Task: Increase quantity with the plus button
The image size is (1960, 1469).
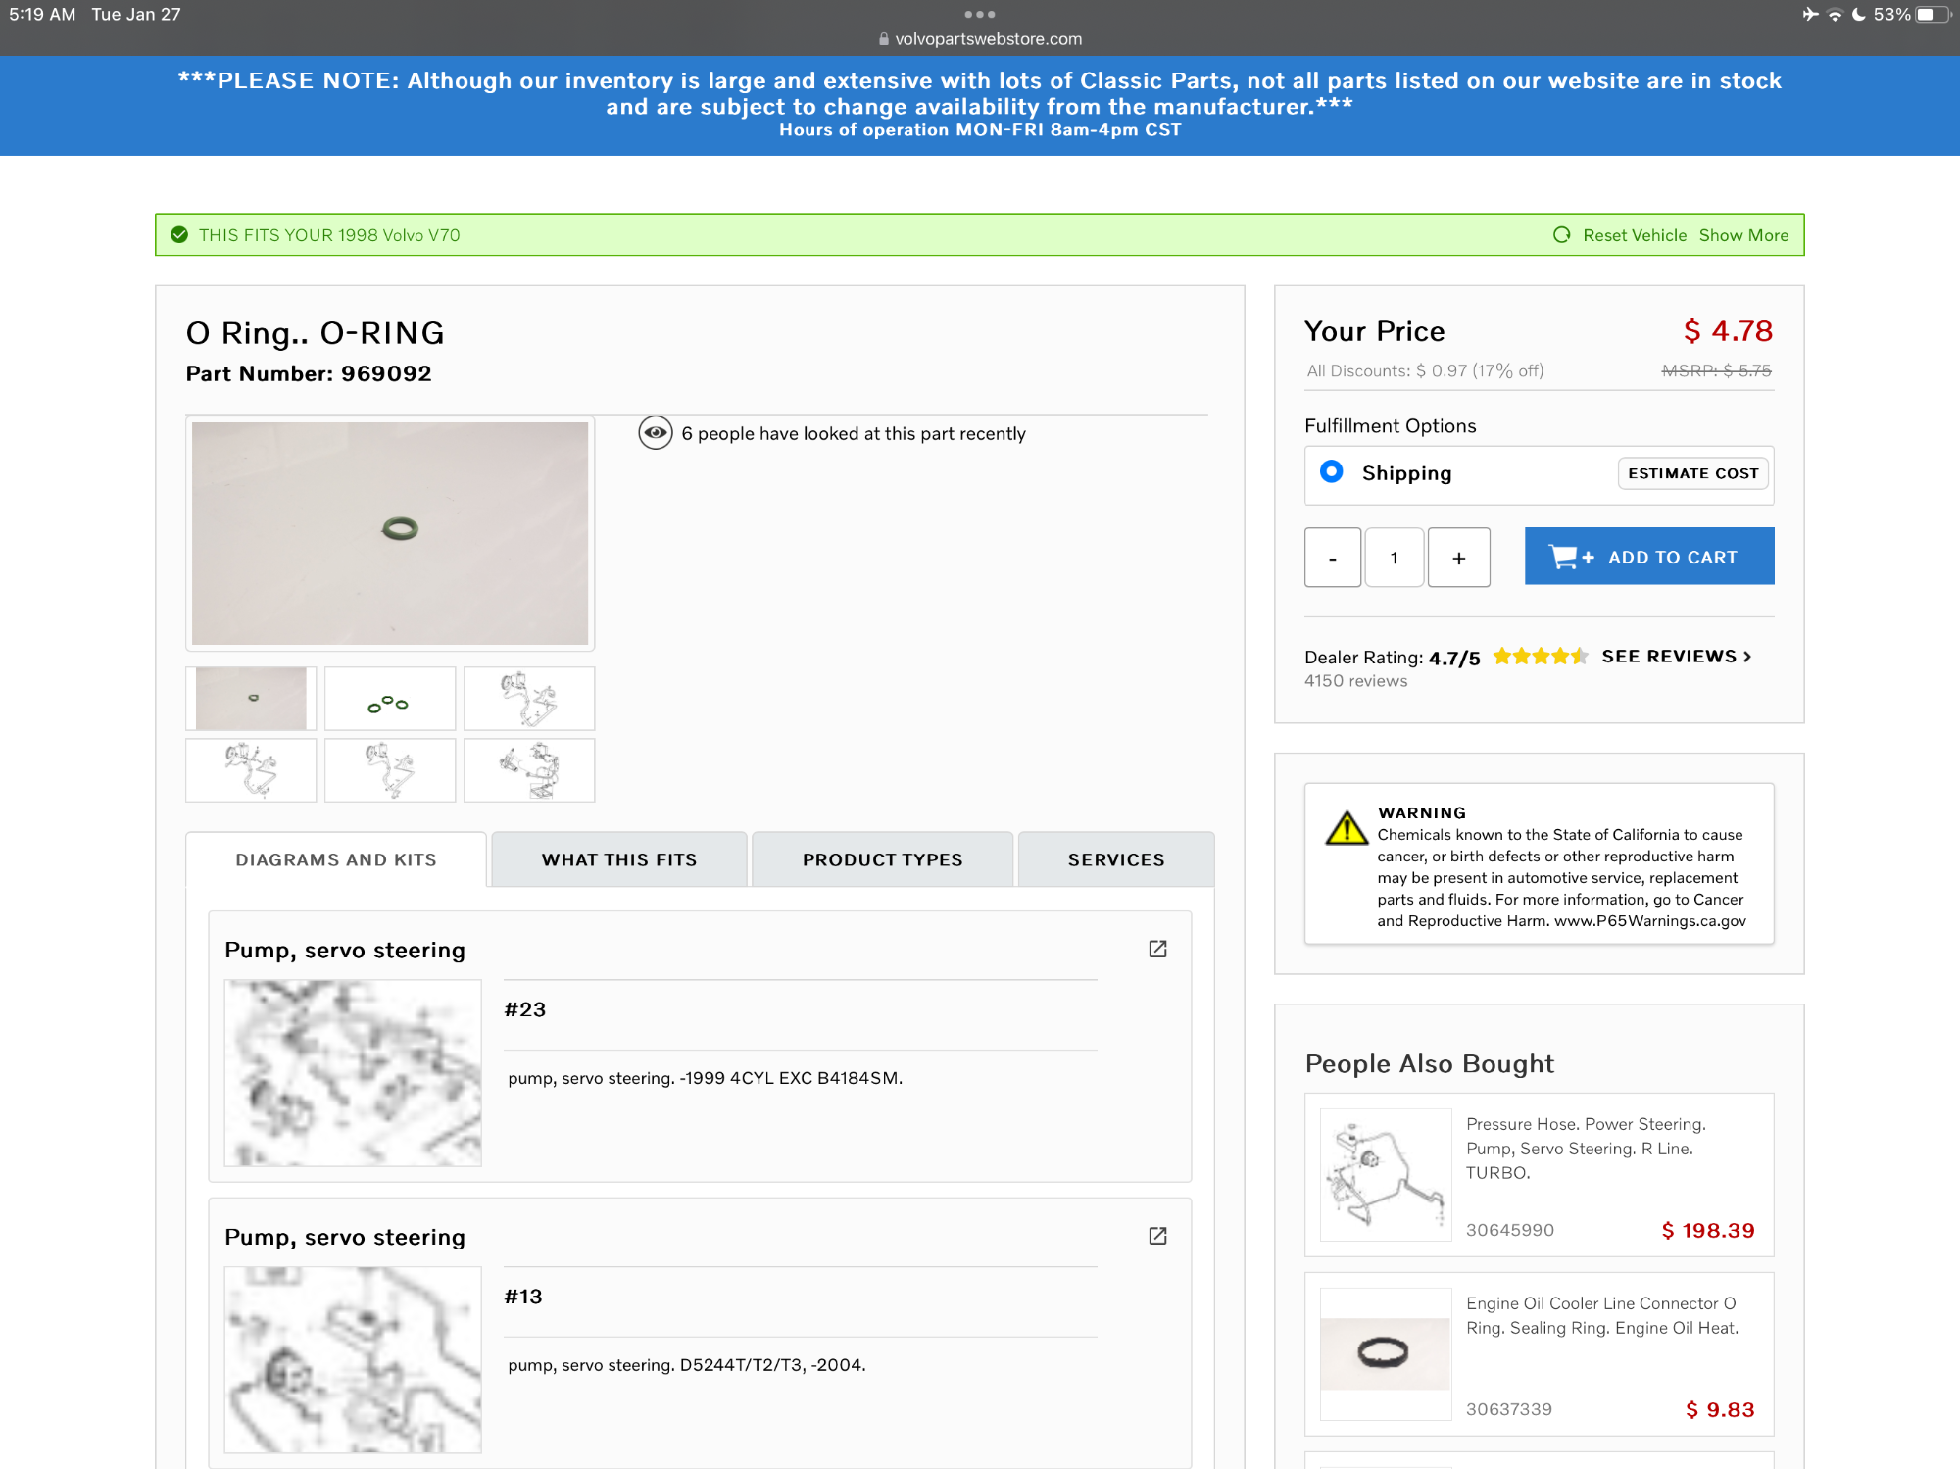Action: (x=1458, y=558)
